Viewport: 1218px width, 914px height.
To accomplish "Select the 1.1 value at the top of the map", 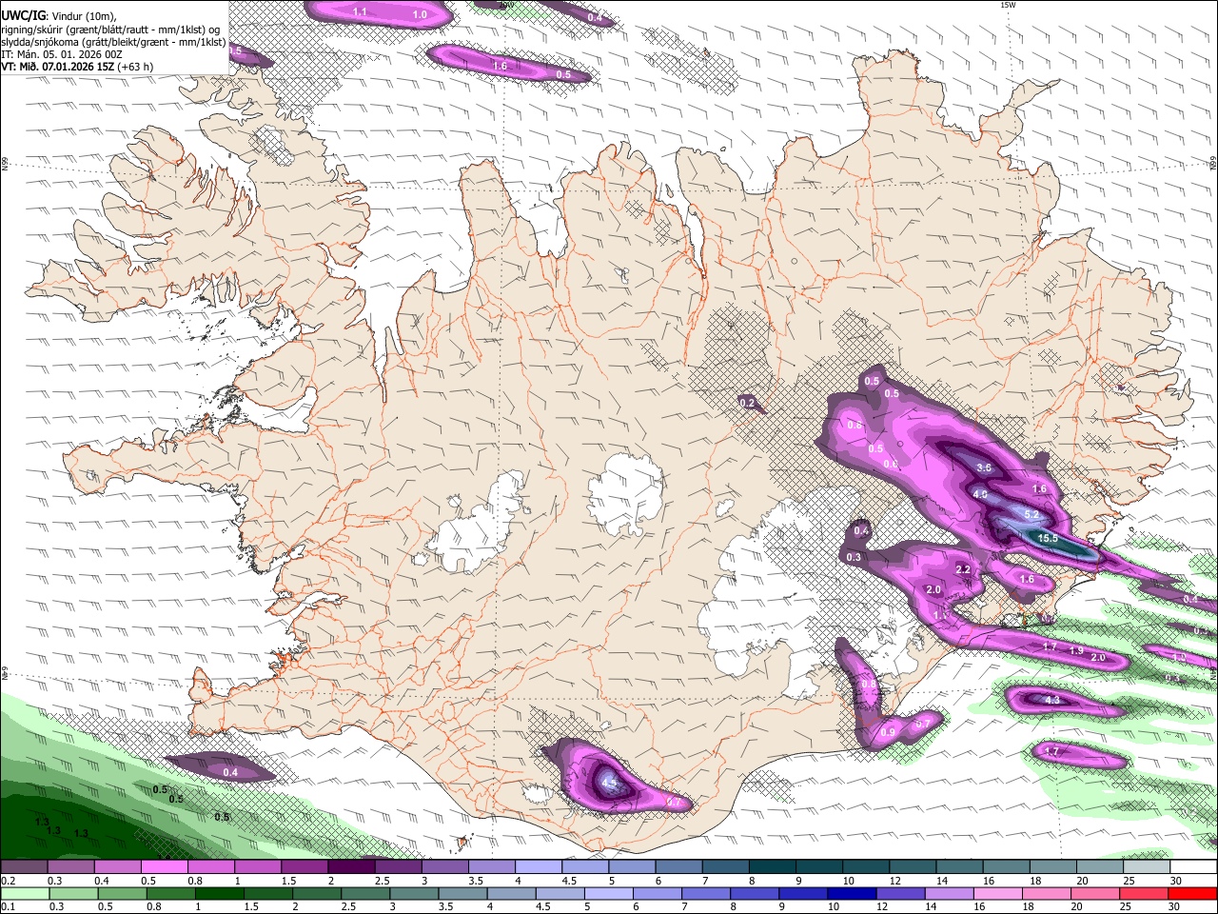I will (360, 11).
